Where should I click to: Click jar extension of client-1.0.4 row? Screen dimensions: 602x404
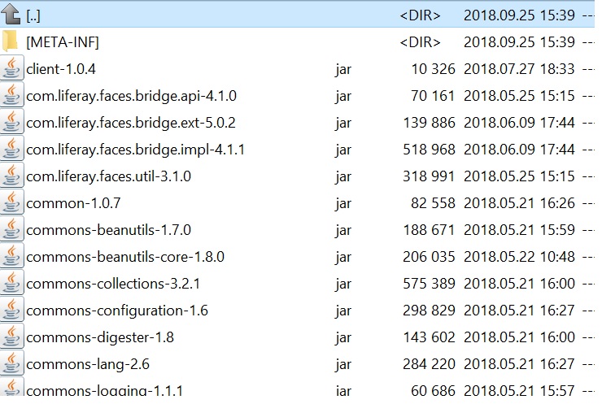point(342,70)
